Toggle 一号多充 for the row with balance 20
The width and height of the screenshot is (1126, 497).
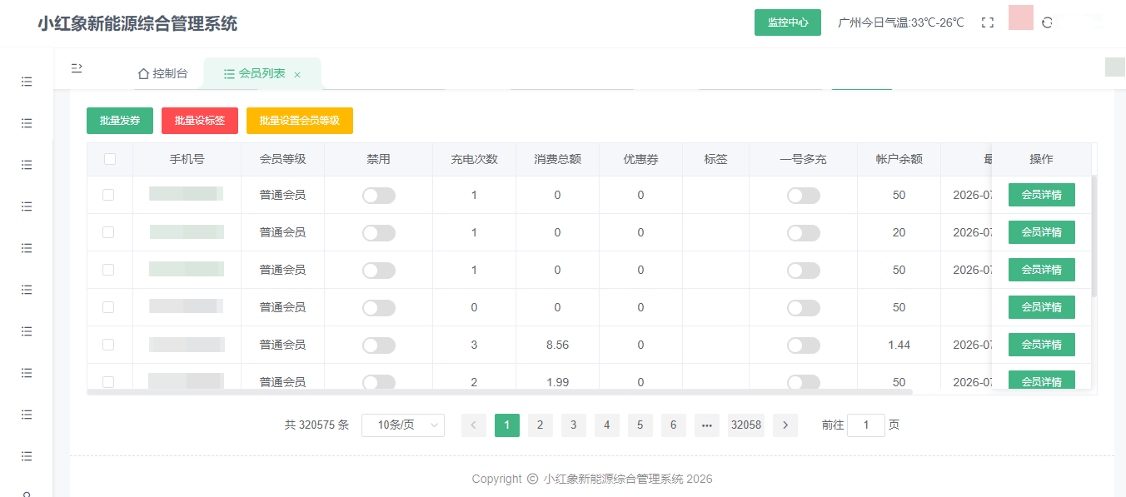[804, 233]
